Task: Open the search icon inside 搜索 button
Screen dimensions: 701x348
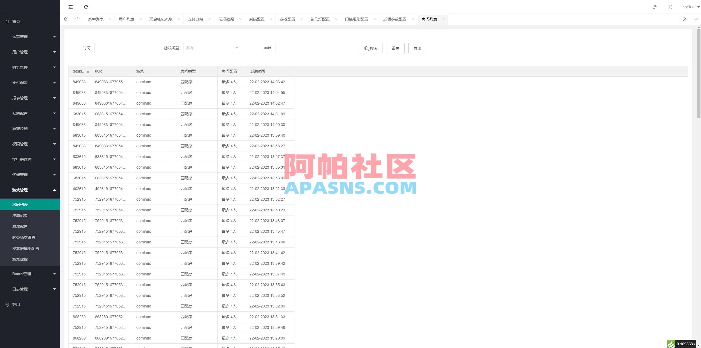Action: tap(366, 48)
